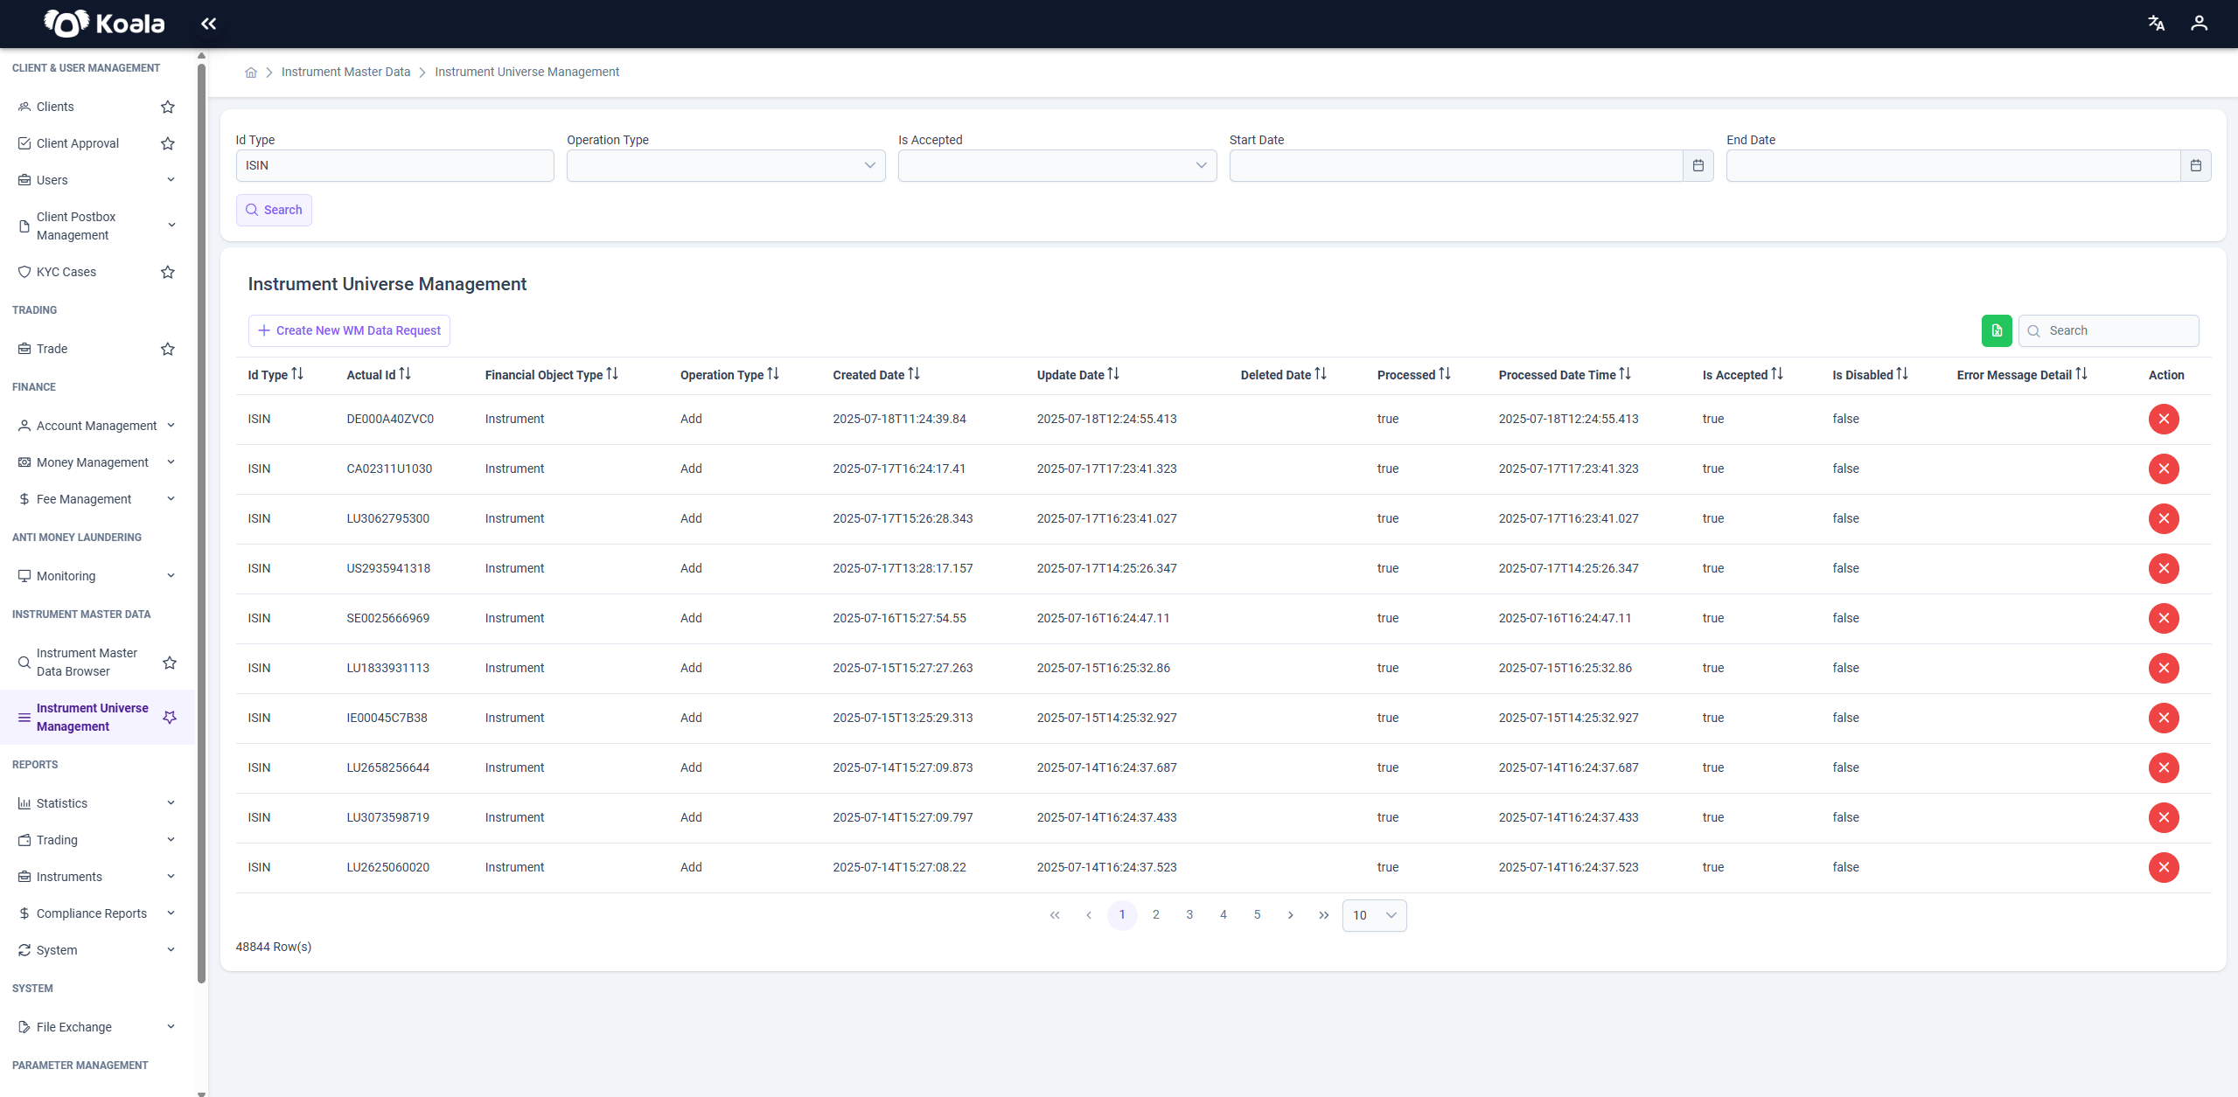This screenshot has height=1097, width=2238.
Task: Toggle favorite star for Clients
Action: [168, 107]
